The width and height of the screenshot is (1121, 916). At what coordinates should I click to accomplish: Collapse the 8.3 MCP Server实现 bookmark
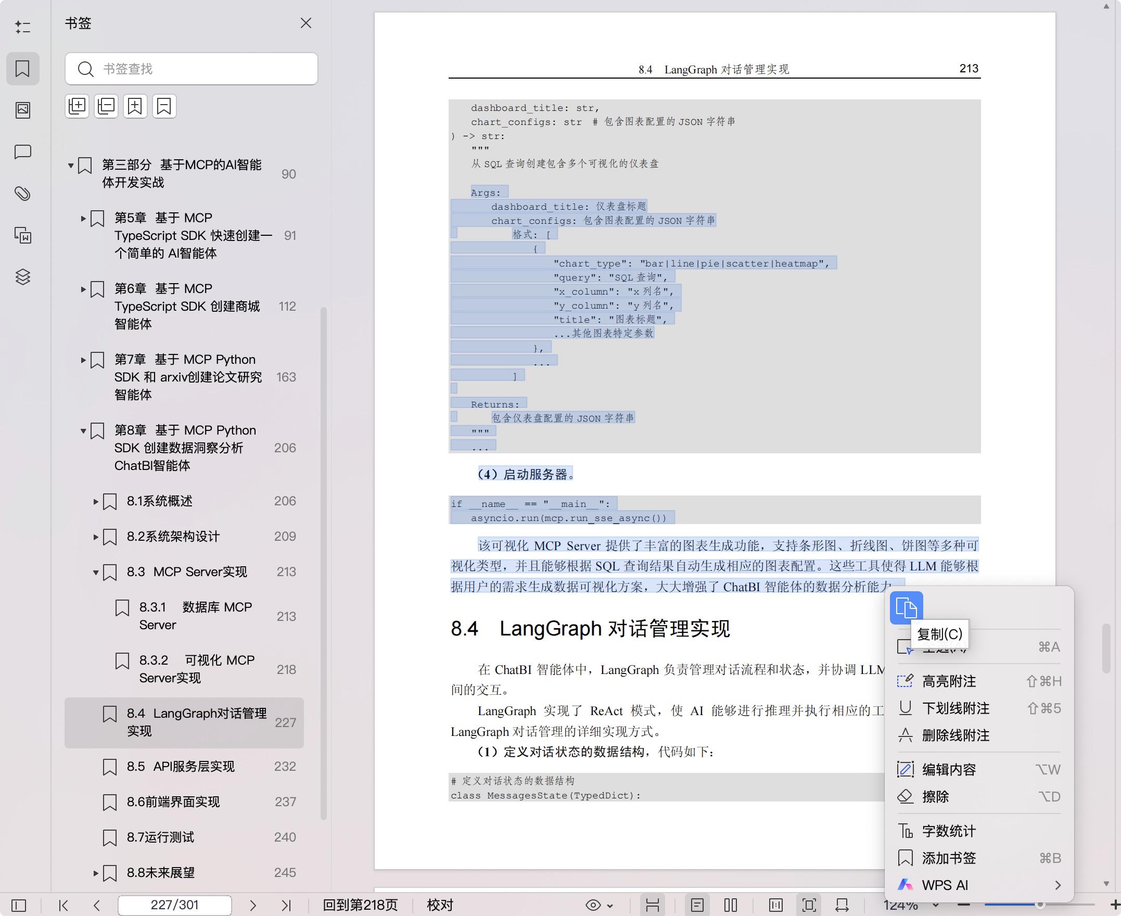(x=96, y=572)
